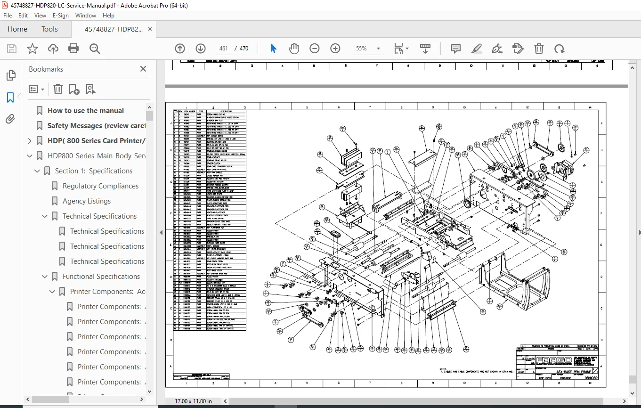
Task: Select the Highlight text tool
Action: (476, 49)
